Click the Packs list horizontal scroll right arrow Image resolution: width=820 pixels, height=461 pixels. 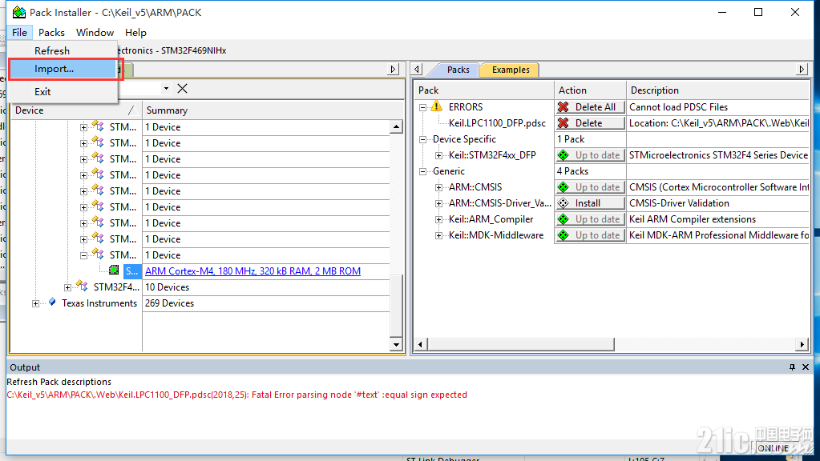click(x=802, y=344)
